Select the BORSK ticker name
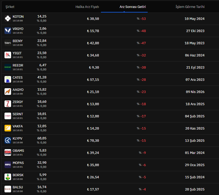The width and height of the screenshot is (219, 195). pos(18,175)
